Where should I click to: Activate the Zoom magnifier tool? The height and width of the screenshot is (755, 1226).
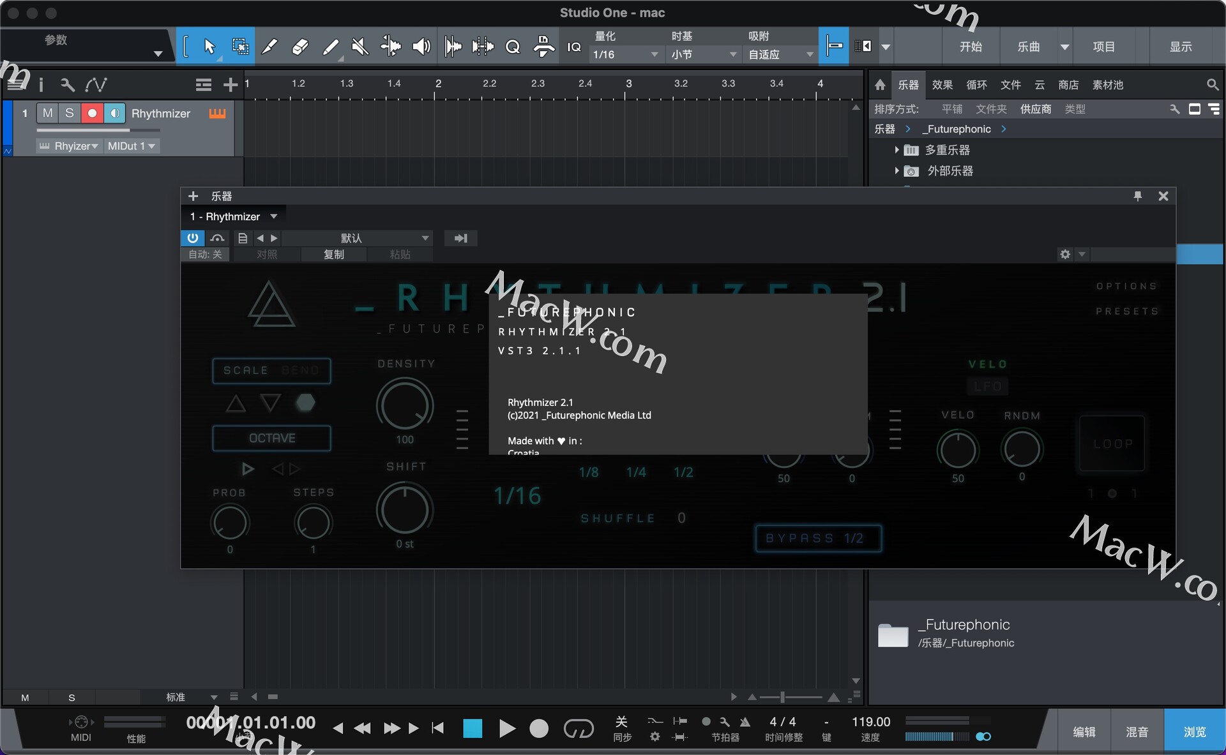(x=513, y=47)
